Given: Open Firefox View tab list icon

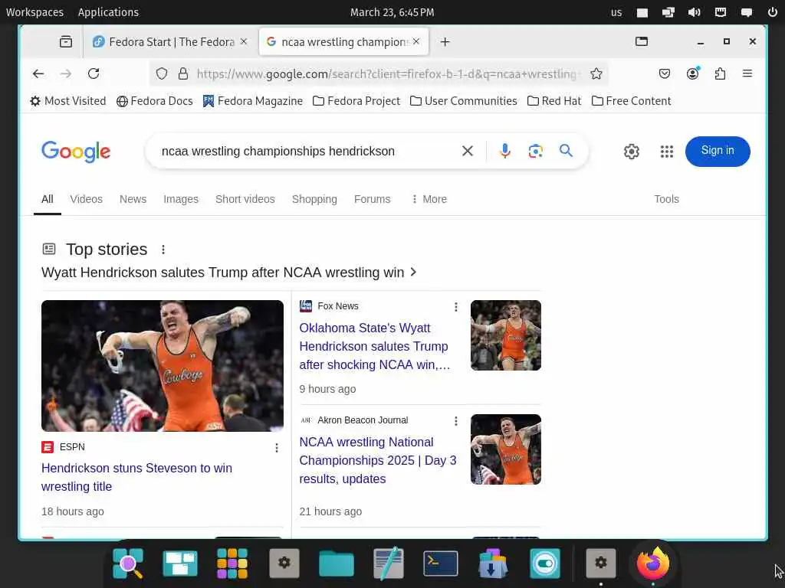Looking at the screenshot, I should tap(66, 42).
